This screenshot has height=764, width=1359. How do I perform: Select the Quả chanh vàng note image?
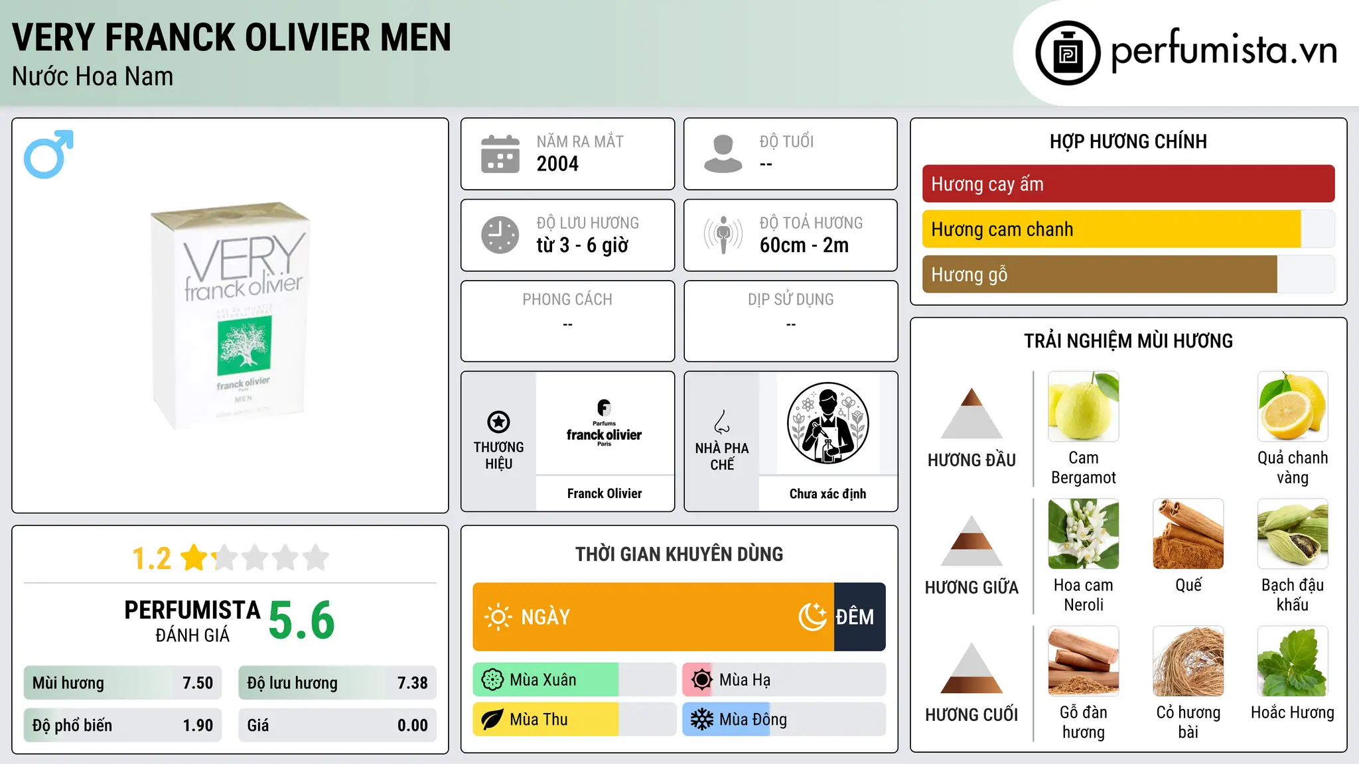(x=1293, y=407)
